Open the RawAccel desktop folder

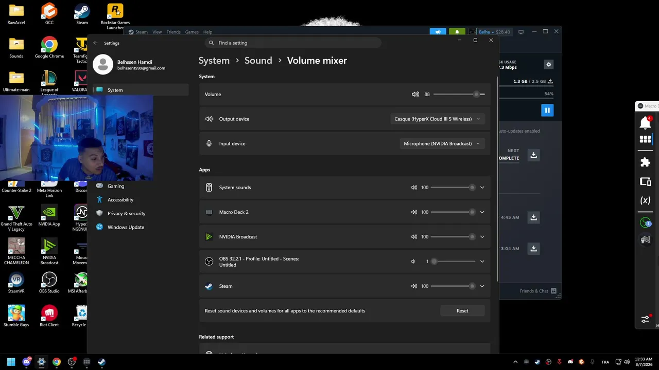point(16,14)
